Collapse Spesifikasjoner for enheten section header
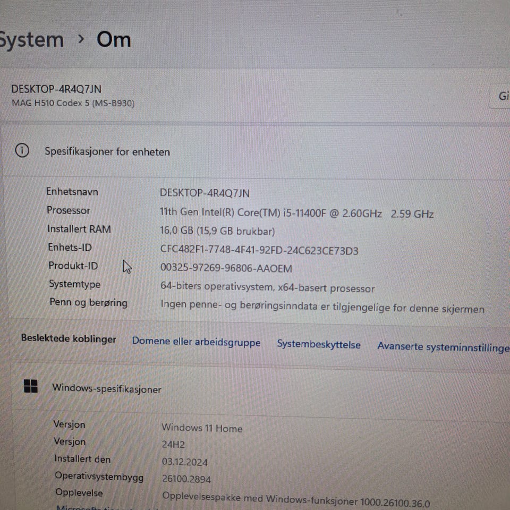The width and height of the screenshot is (510, 510). pyautogui.click(x=255, y=151)
